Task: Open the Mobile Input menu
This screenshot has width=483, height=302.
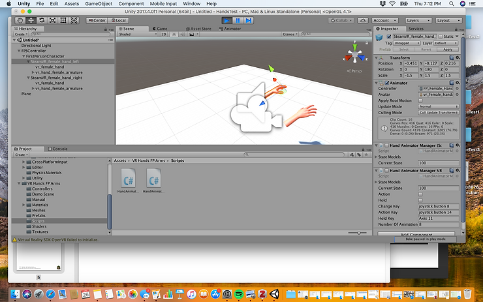Action: point(163,4)
